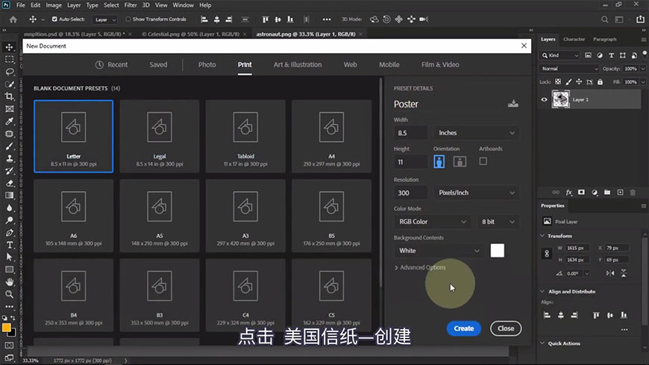The height and width of the screenshot is (365, 649).
Task: Select the Eyedropper tool
Action: [x=9, y=122]
